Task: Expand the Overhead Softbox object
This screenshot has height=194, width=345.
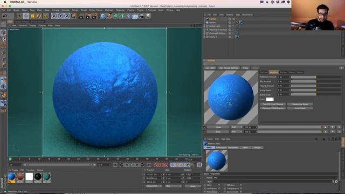Action: [204, 33]
